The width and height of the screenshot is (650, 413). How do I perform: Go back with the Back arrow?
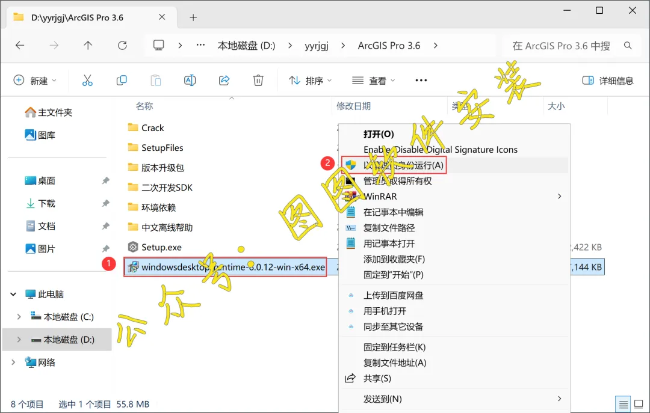pyautogui.click(x=20, y=46)
